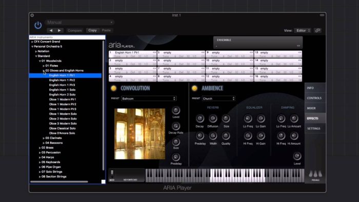Go to previous preset arrow
Screen dimensions: 359x202
pyautogui.click(x=51, y=30)
